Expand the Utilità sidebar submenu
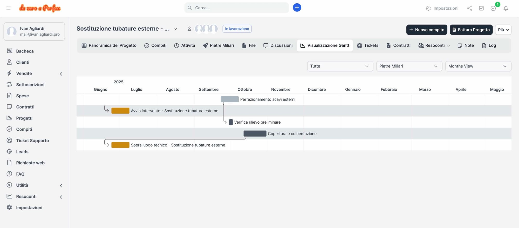 coord(61,186)
